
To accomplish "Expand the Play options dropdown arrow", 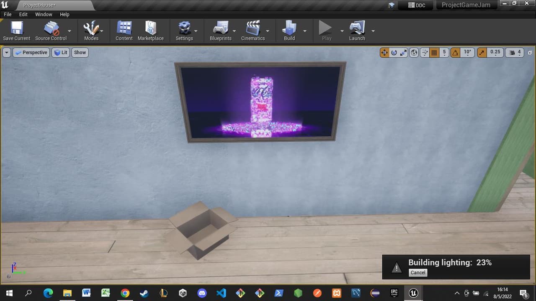I will (x=342, y=31).
